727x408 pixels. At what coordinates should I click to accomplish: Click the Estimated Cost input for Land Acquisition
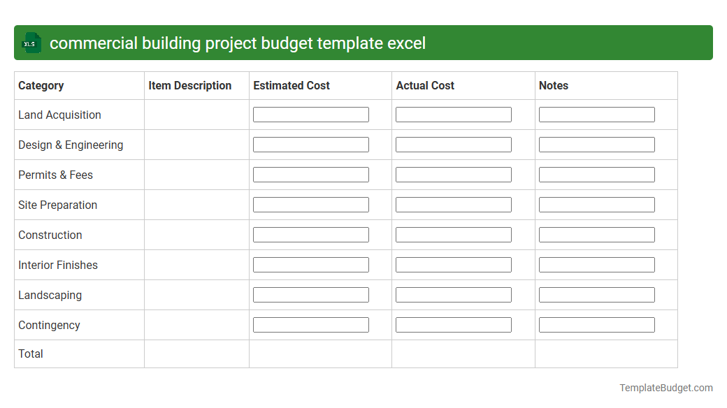[310, 114]
